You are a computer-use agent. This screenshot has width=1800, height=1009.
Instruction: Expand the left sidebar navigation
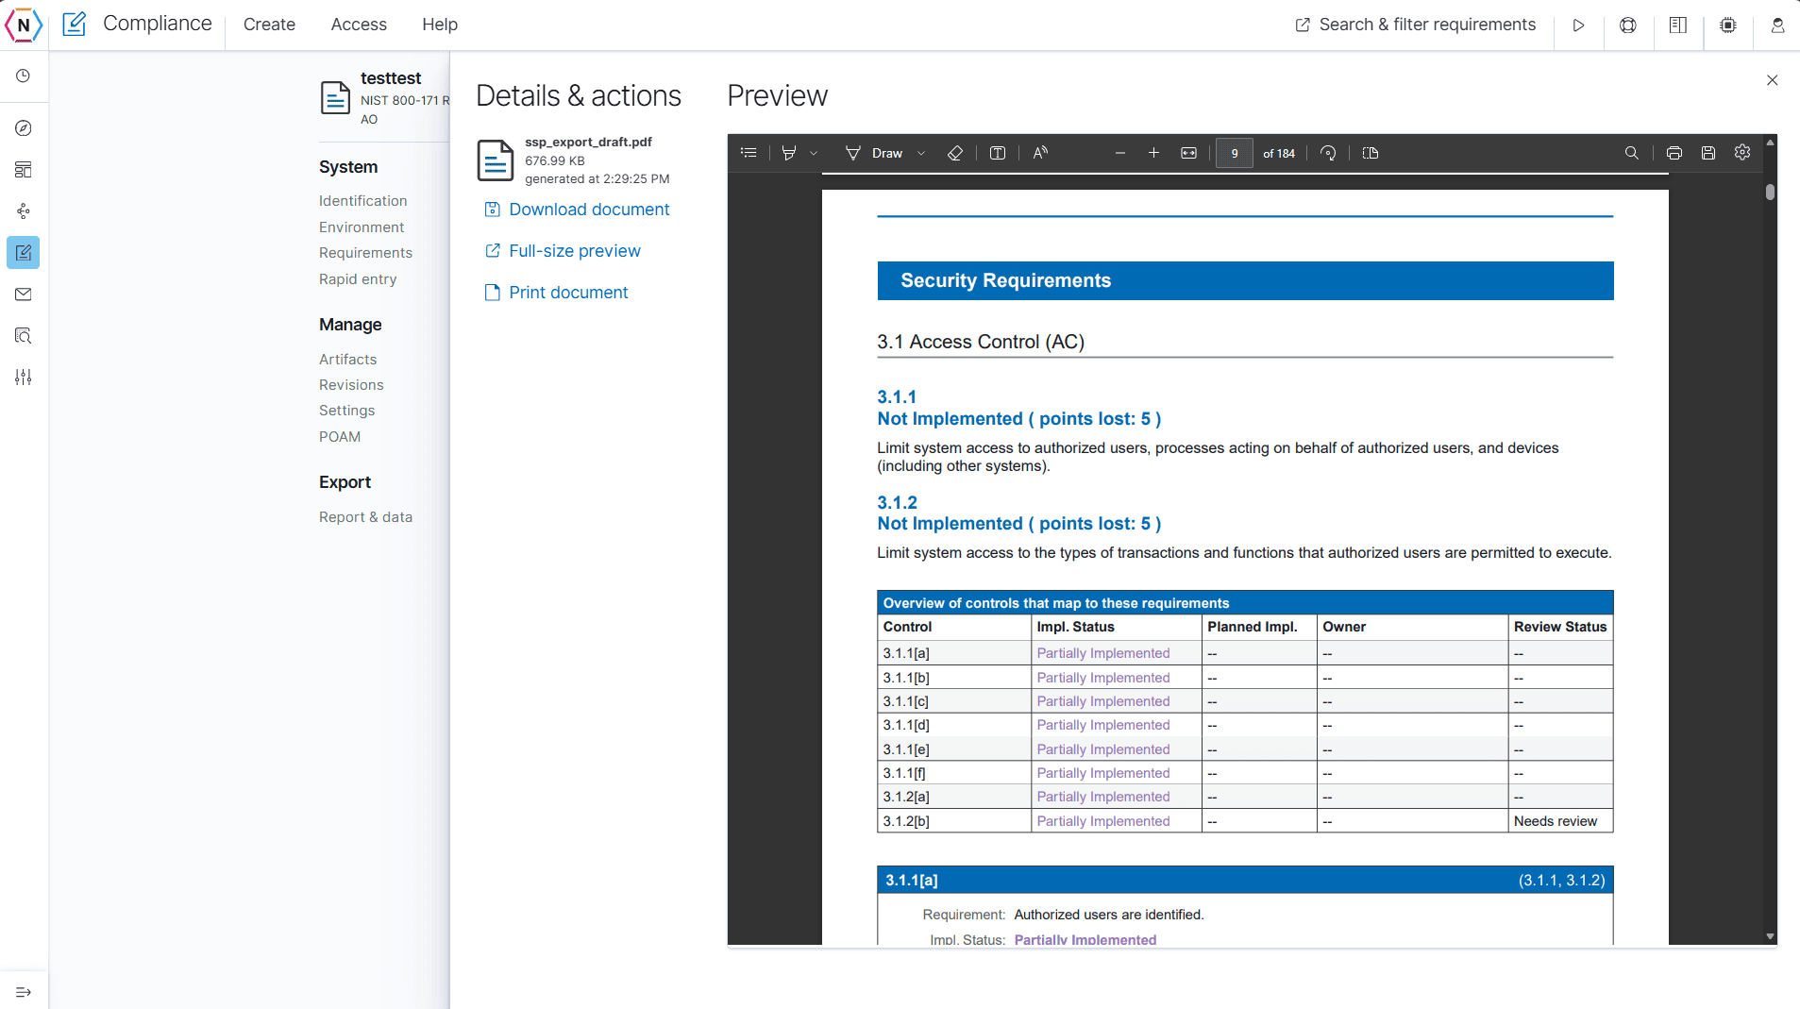pyautogui.click(x=24, y=992)
